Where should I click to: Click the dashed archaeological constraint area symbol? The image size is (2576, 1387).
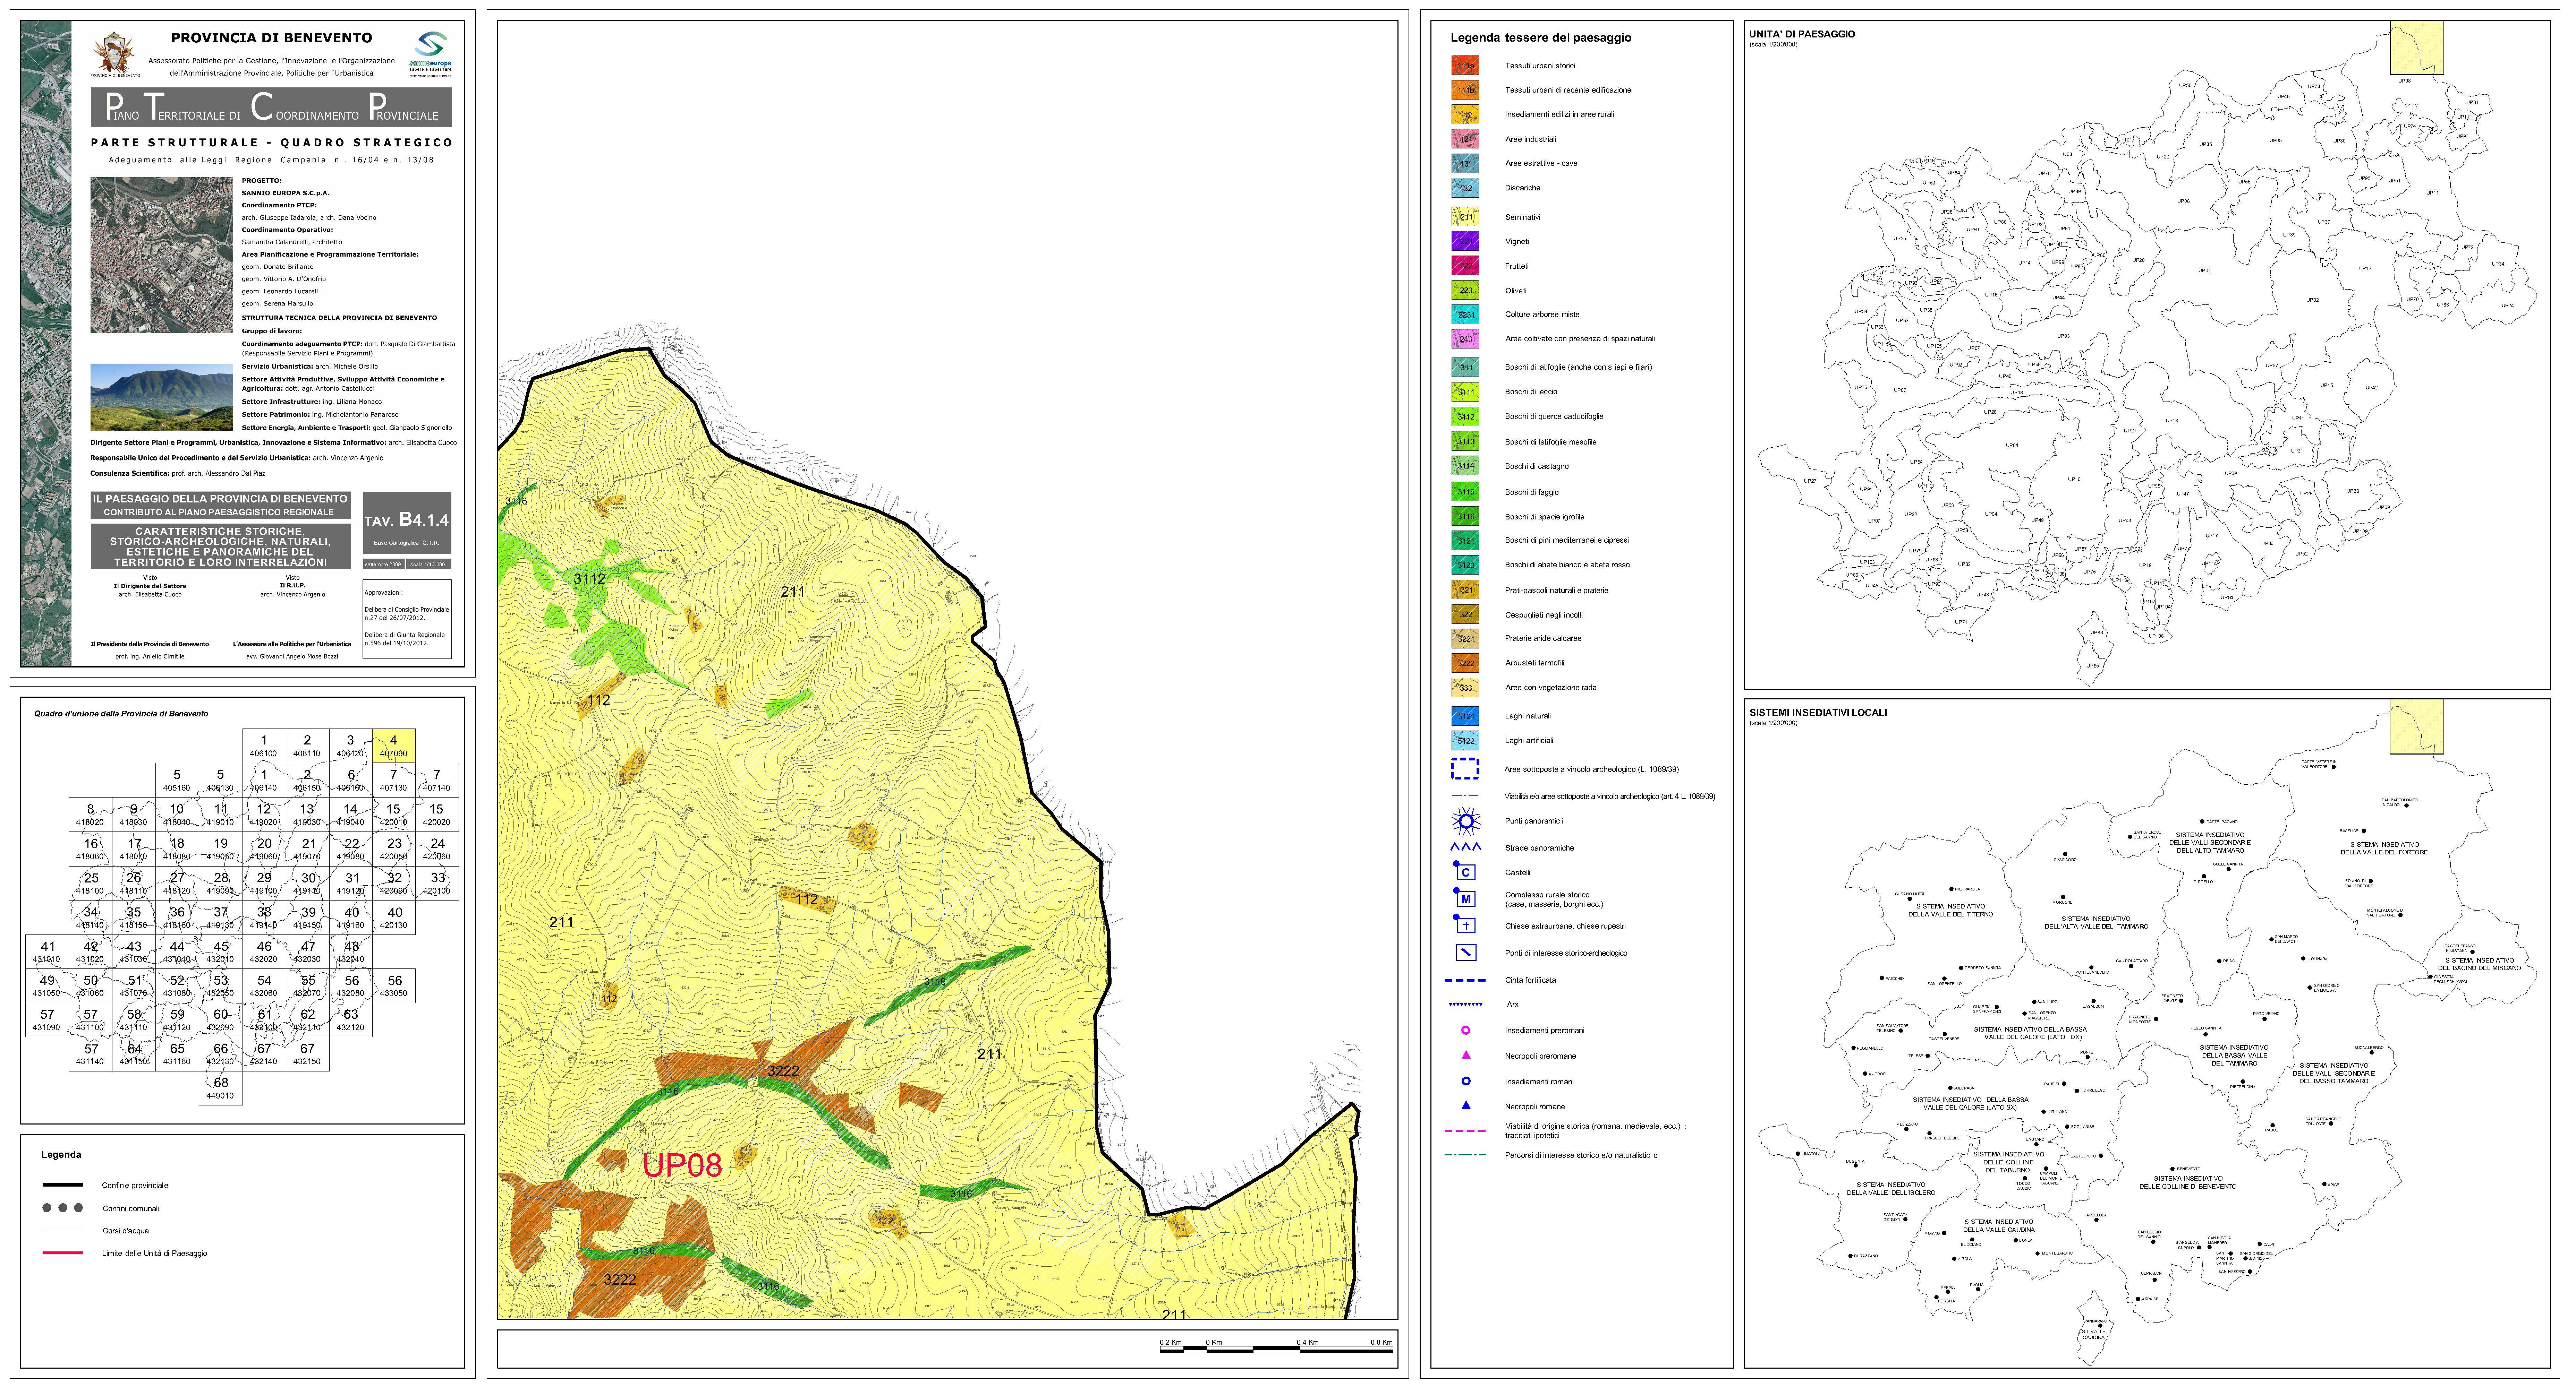click(1465, 768)
